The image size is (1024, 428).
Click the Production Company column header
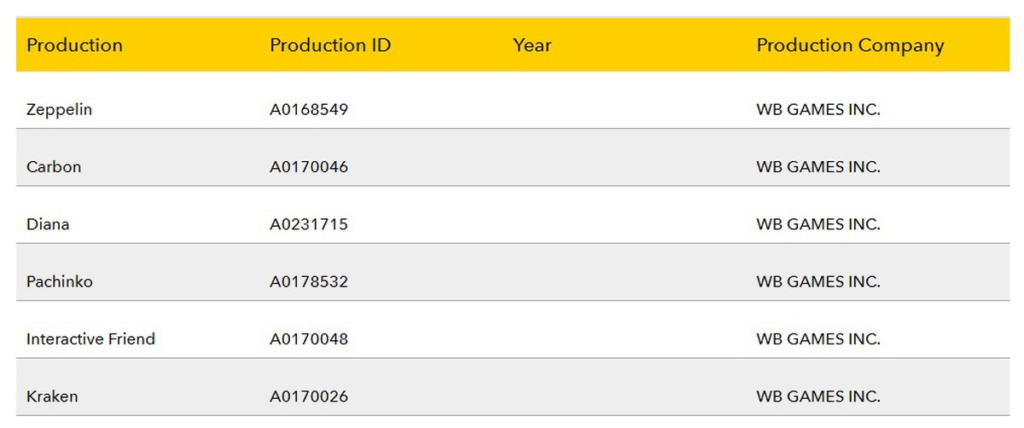pos(850,46)
